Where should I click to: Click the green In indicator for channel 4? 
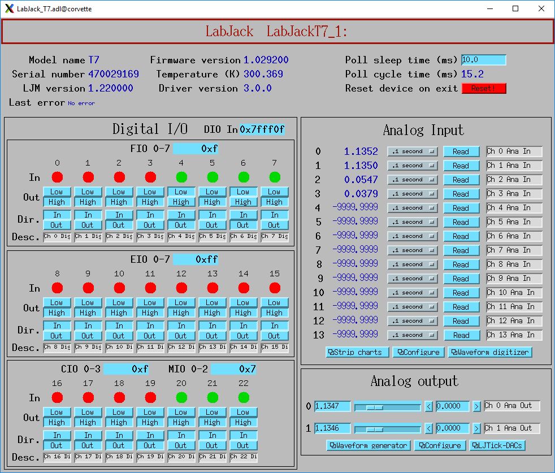tap(181, 177)
